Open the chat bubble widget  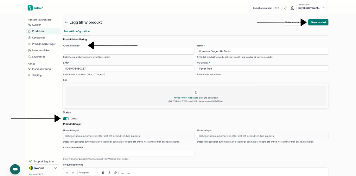(x=15, y=169)
